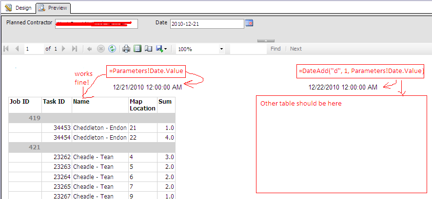Switch to the Design tab
Screen dimensions: 432x199
19,8
